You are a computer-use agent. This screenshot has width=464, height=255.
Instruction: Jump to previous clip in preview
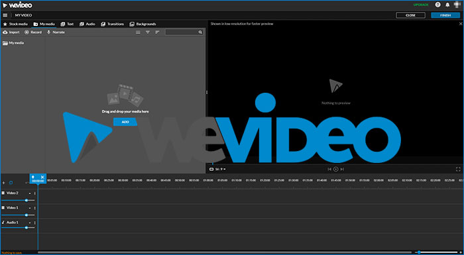pyautogui.click(x=329, y=169)
